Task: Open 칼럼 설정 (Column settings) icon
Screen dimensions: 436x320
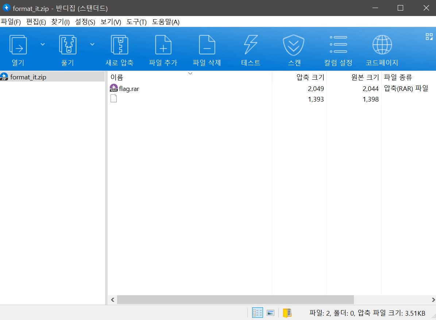Action: 338,44
